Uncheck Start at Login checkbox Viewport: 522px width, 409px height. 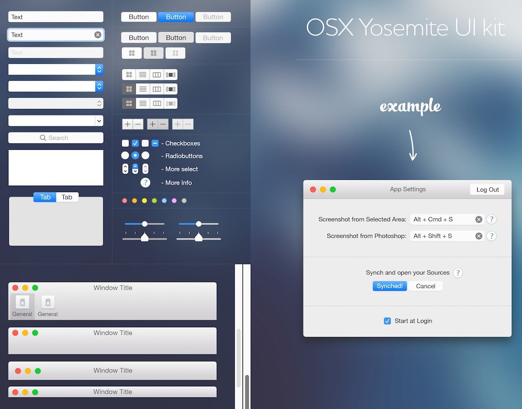387,321
